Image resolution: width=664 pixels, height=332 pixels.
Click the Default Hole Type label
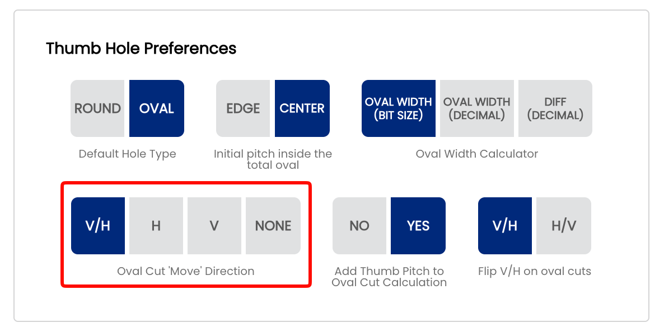tap(127, 154)
